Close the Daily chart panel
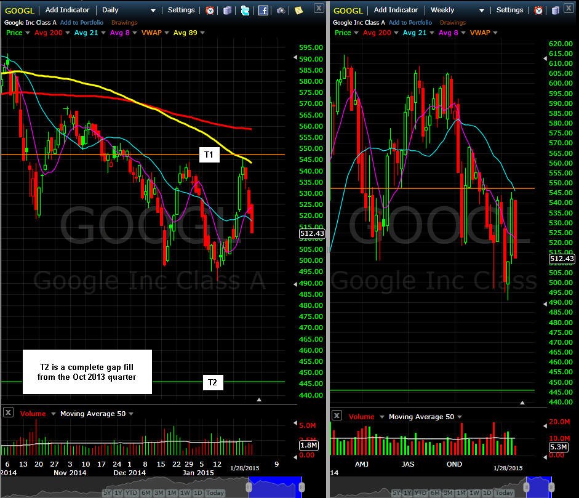Screen dimensions: 579x498 (319, 8)
